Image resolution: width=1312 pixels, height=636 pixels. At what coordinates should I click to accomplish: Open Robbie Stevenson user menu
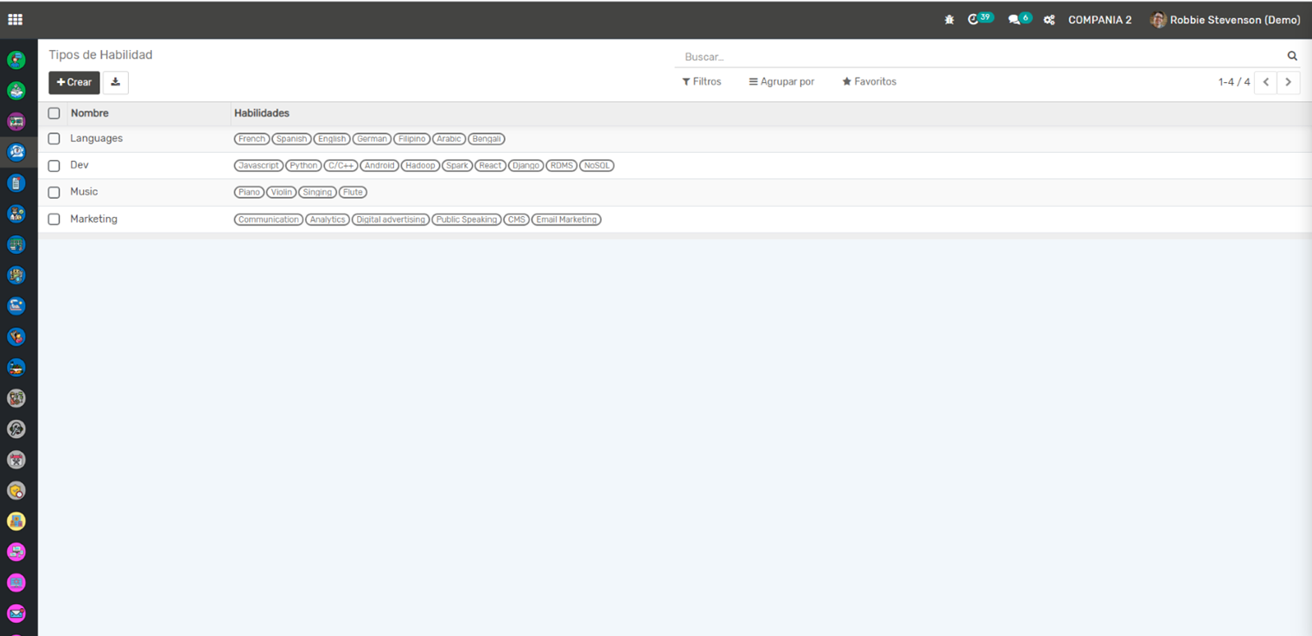point(1225,20)
